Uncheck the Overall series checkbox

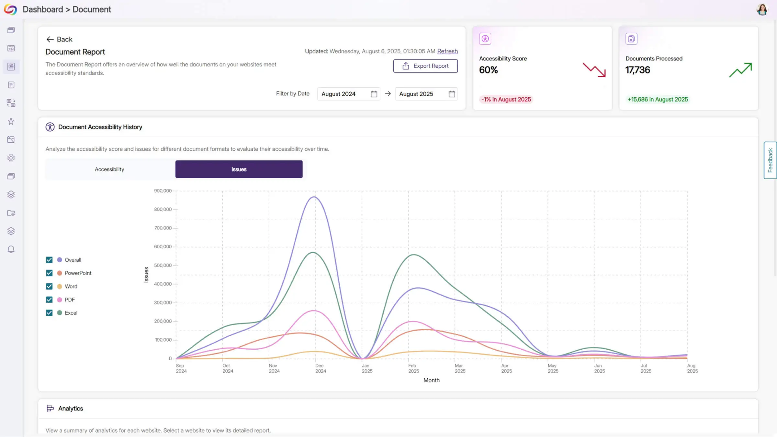pyautogui.click(x=49, y=260)
